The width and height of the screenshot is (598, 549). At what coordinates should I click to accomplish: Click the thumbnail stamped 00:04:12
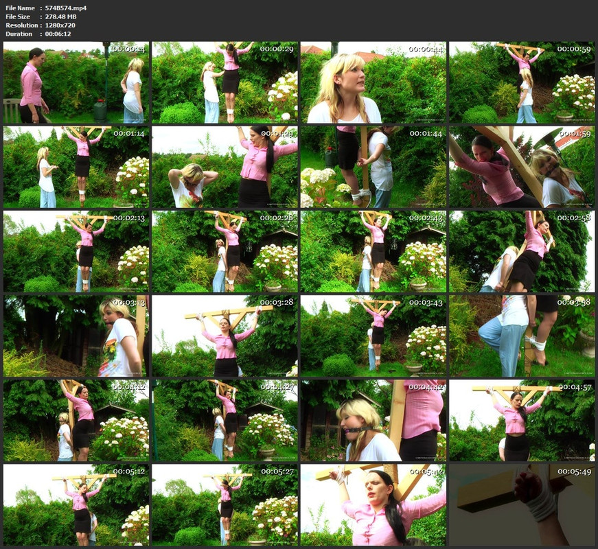76,421
